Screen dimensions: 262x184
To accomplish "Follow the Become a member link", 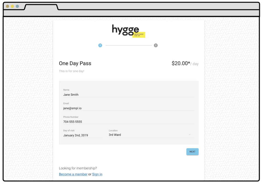I will [x=73, y=174].
